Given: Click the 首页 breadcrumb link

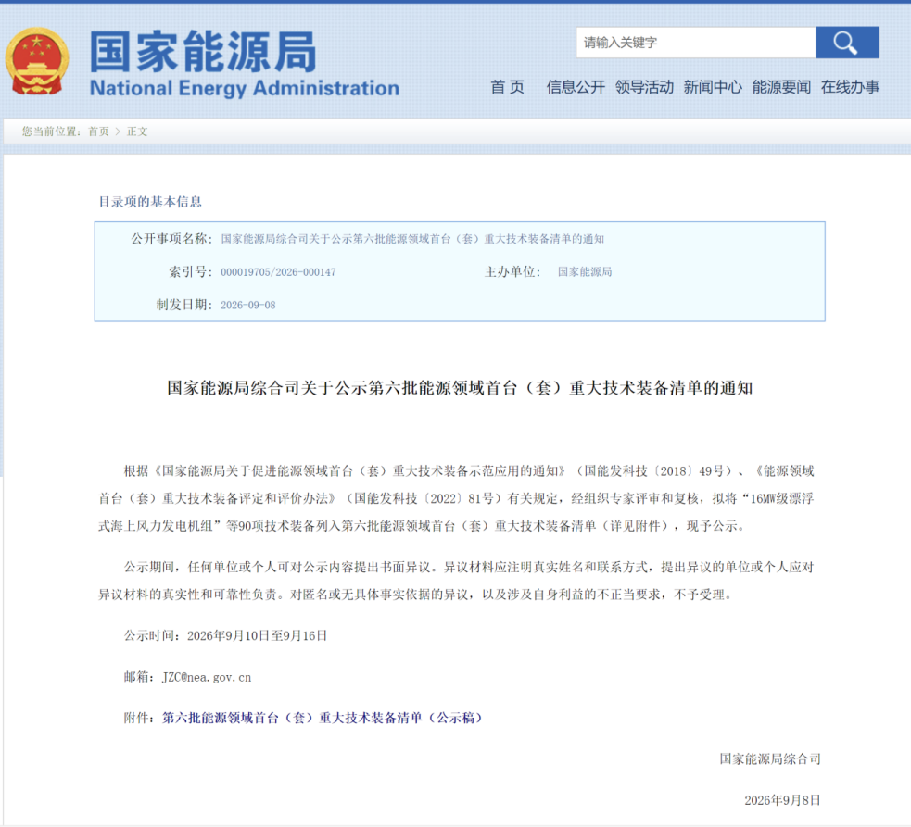Looking at the screenshot, I should pos(98,132).
